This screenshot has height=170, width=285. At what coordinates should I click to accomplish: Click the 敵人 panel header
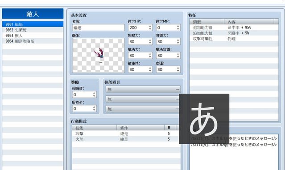point(33,14)
